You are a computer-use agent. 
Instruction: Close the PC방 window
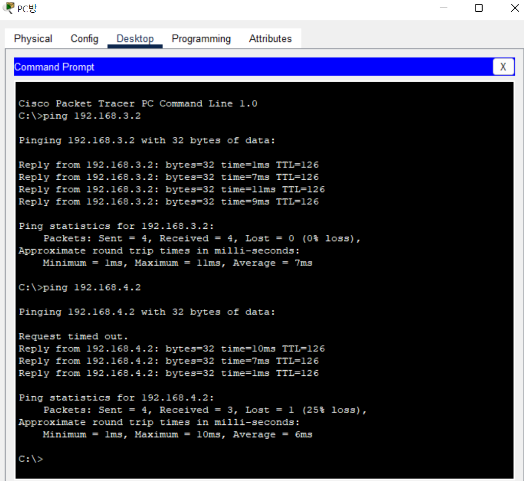coord(514,8)
